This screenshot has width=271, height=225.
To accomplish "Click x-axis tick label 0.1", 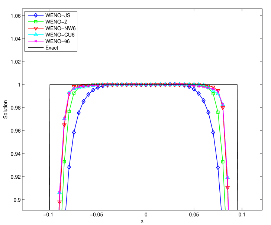I will pyautogui.click(x=242, y=215).
